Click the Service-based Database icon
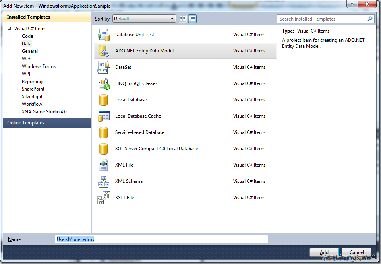 (x=104, y=132)
